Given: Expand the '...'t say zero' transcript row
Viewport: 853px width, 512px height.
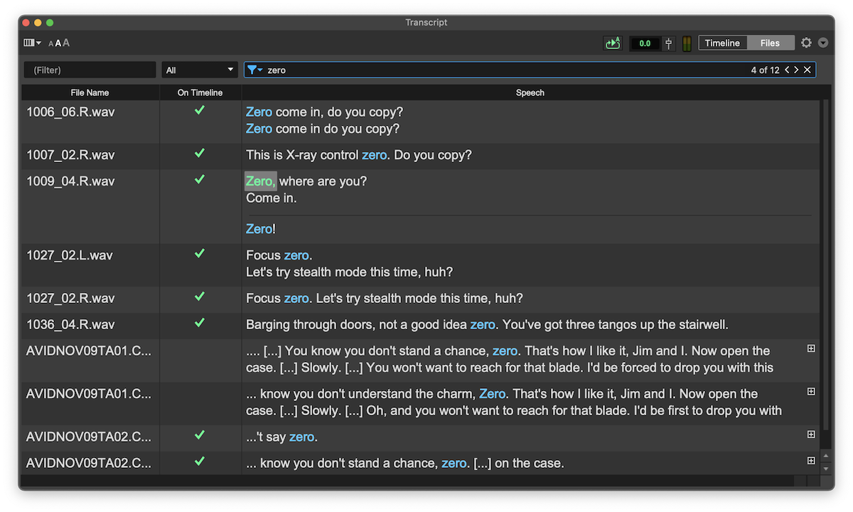Looking at the screenshot, I should pos(811,434).
